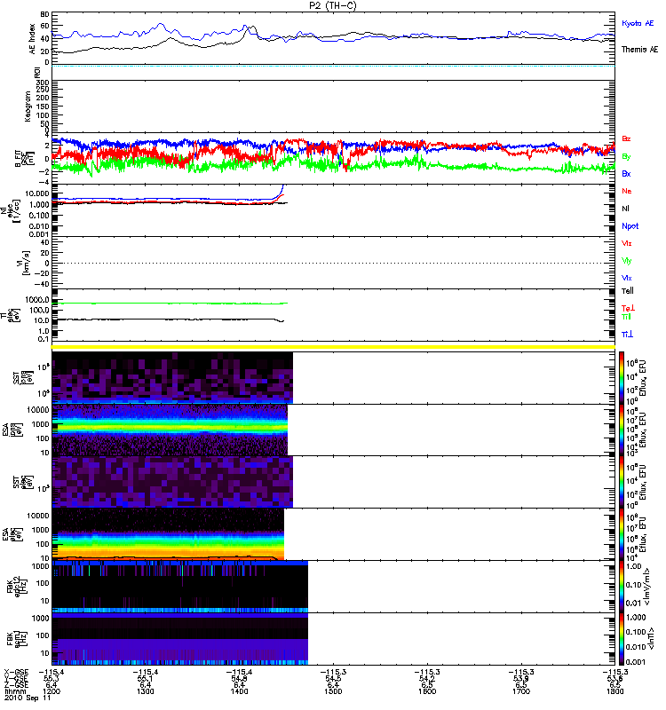Screen dimensions: 666x710
Task: Click the cyan dotted ROI line
Action: [x=333, y=66]
